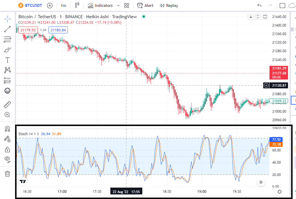Open the XABCD patterns tool

coord(7,70)
